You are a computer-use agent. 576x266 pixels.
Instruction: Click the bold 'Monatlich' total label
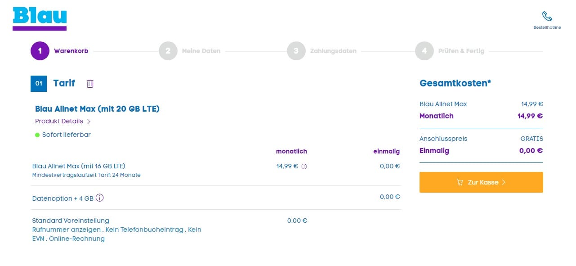(437, 116)
